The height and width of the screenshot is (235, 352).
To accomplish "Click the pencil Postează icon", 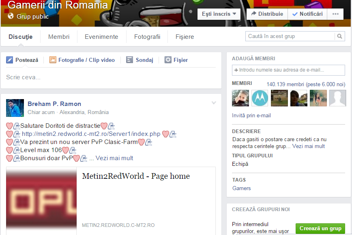I will (x=9, y=60).
